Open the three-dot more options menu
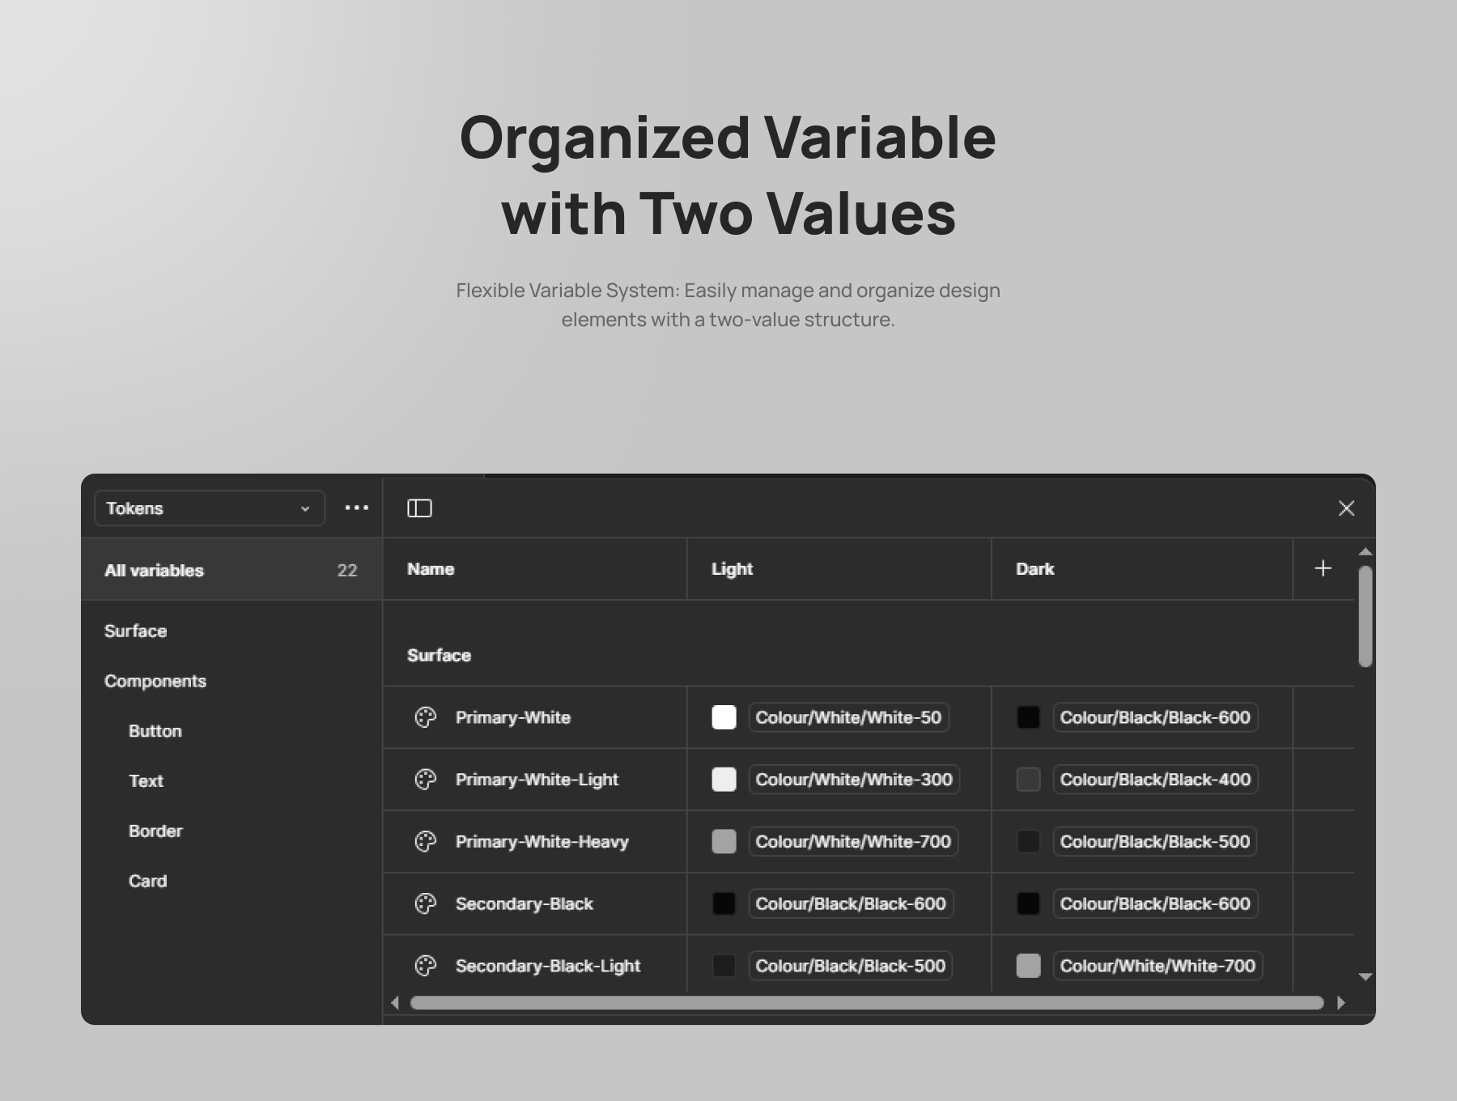This screenshot has width=1457, height=1101. [356, 508]
